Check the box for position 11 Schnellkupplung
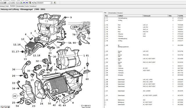The image size is (186, 108). point(105,18)
